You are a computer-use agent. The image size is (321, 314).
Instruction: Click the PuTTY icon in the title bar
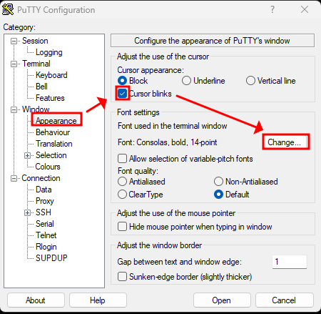click(x=8, y=9)
